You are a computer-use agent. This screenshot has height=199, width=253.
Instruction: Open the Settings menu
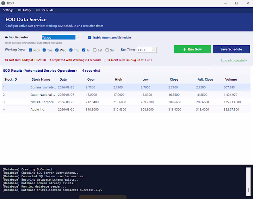tap(8, 10)
